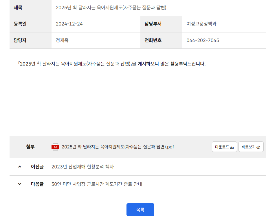Click the 다음글 label
The image size is (266, 218).
(37, 184)
